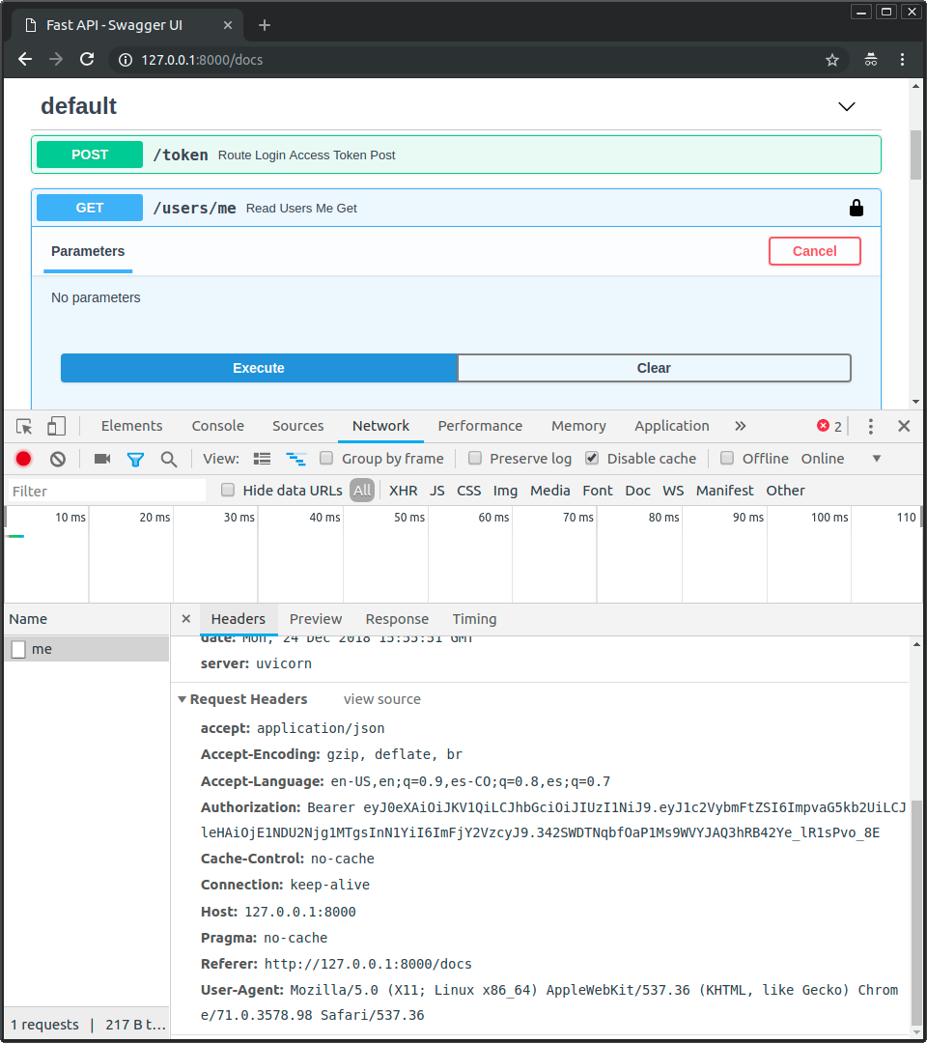Switch to the Console tab in DevTools
This screenshot has height=1043, width=927.
217,426
